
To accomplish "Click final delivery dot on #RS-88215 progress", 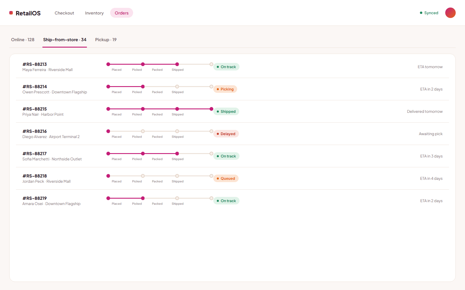I will tap(211, 109).
